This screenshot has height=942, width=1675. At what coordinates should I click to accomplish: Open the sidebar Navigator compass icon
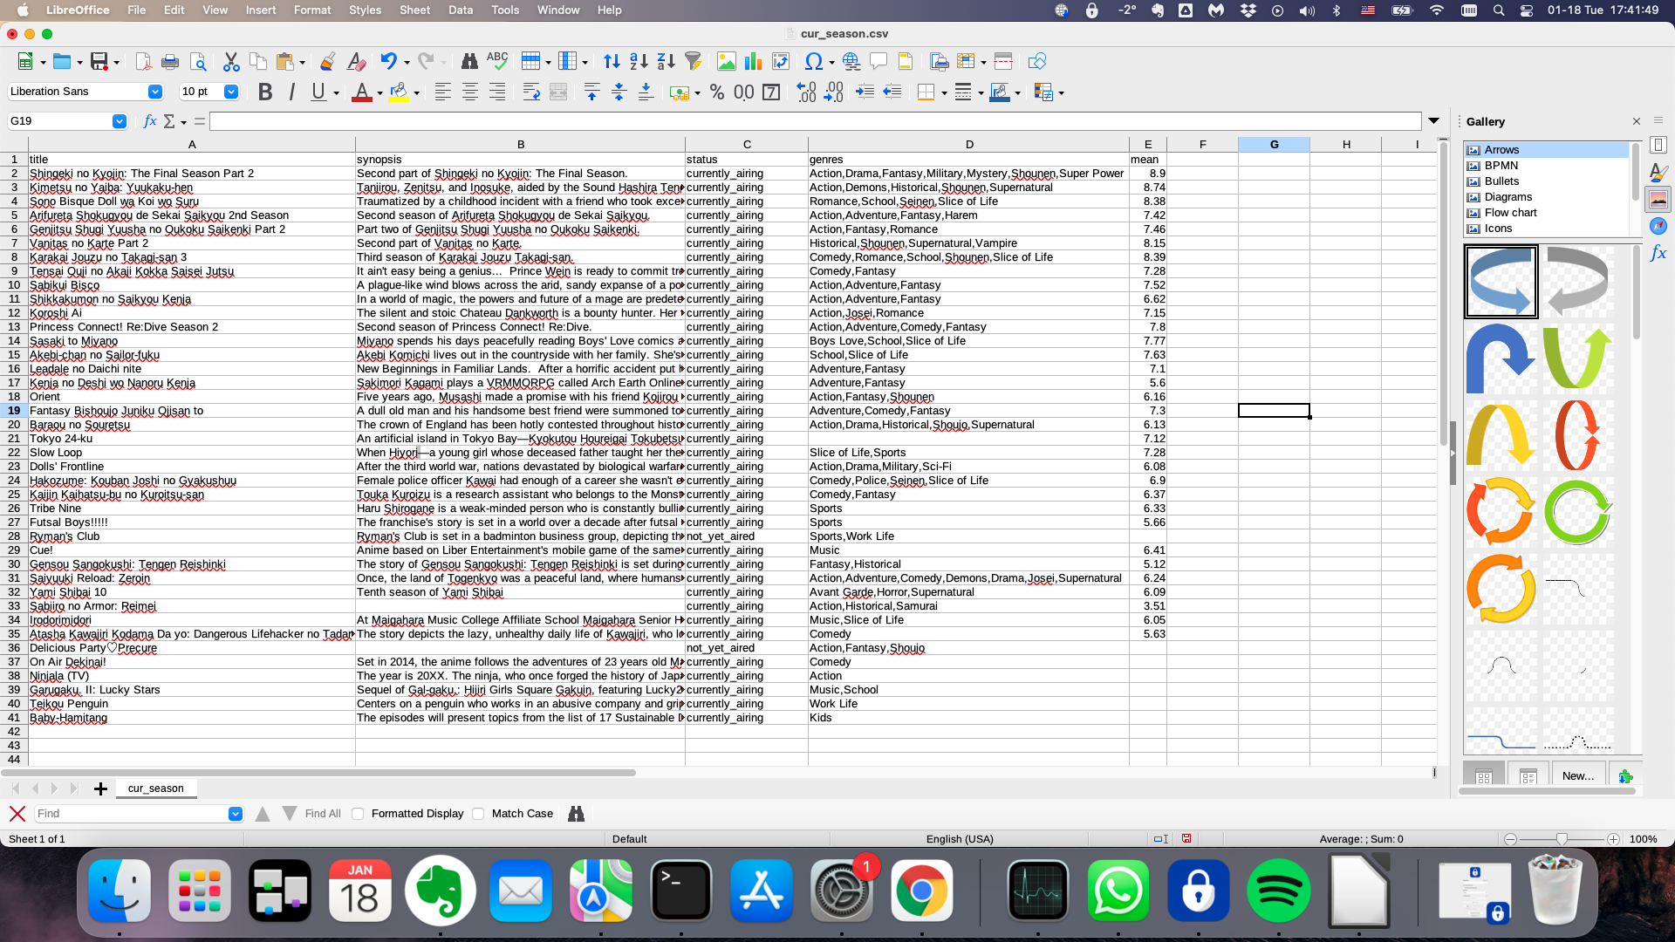pyautogui.click(x=1658, y=226)
